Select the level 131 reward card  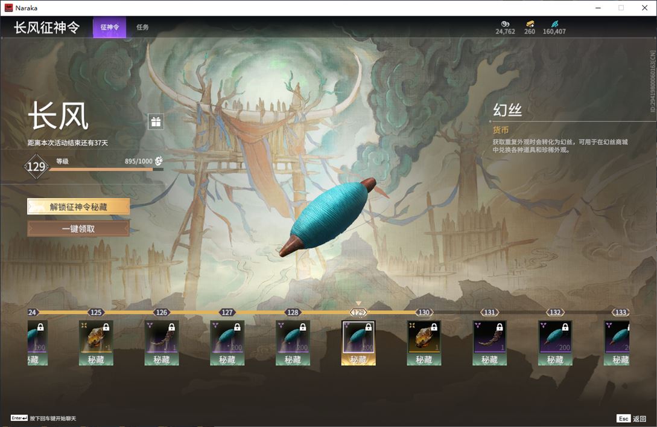[x=489, y=342]
